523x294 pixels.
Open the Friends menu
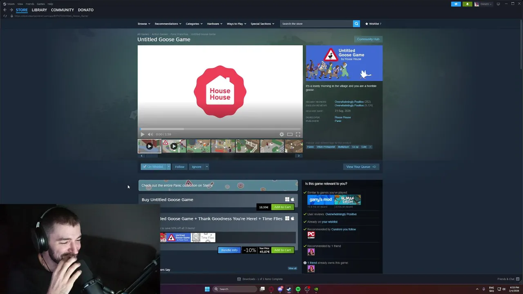30,4
